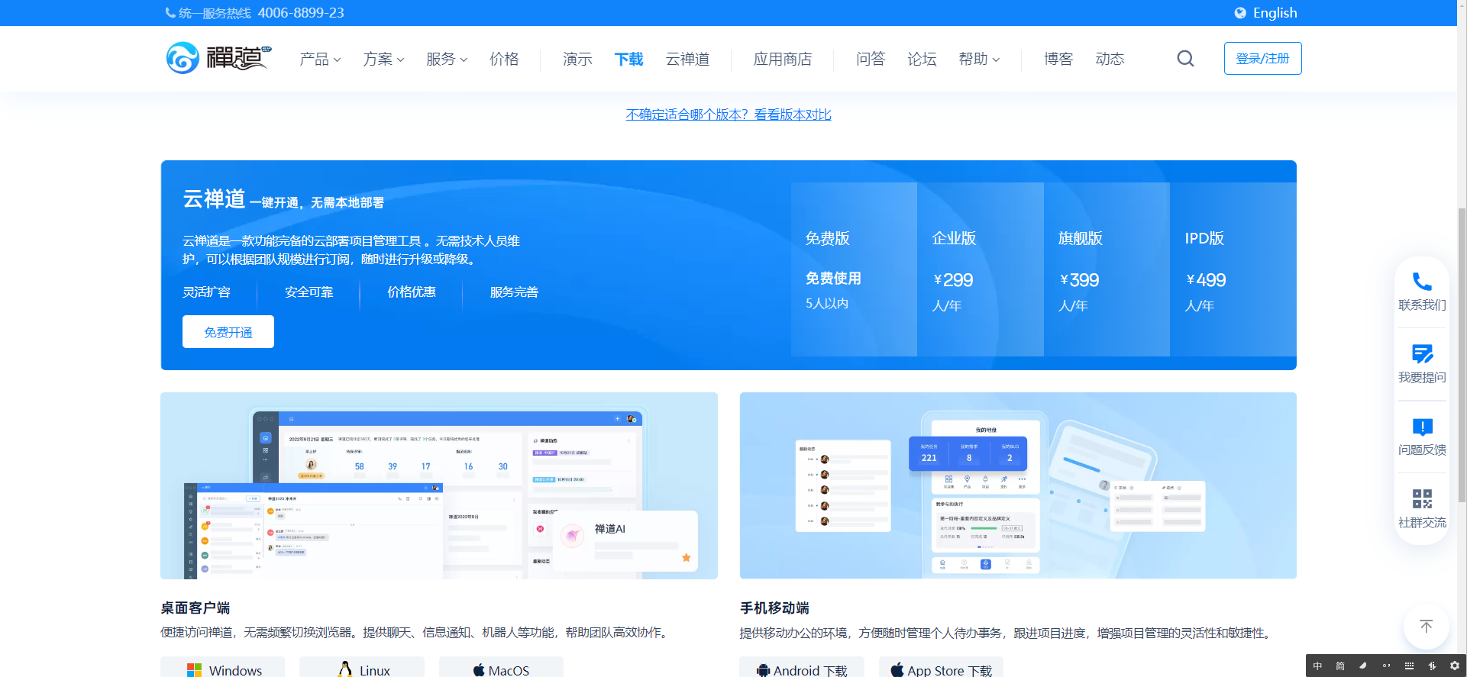
Task: Open the 应用商店 nav item
Action: pyautogui.click(x=782, y=59)
